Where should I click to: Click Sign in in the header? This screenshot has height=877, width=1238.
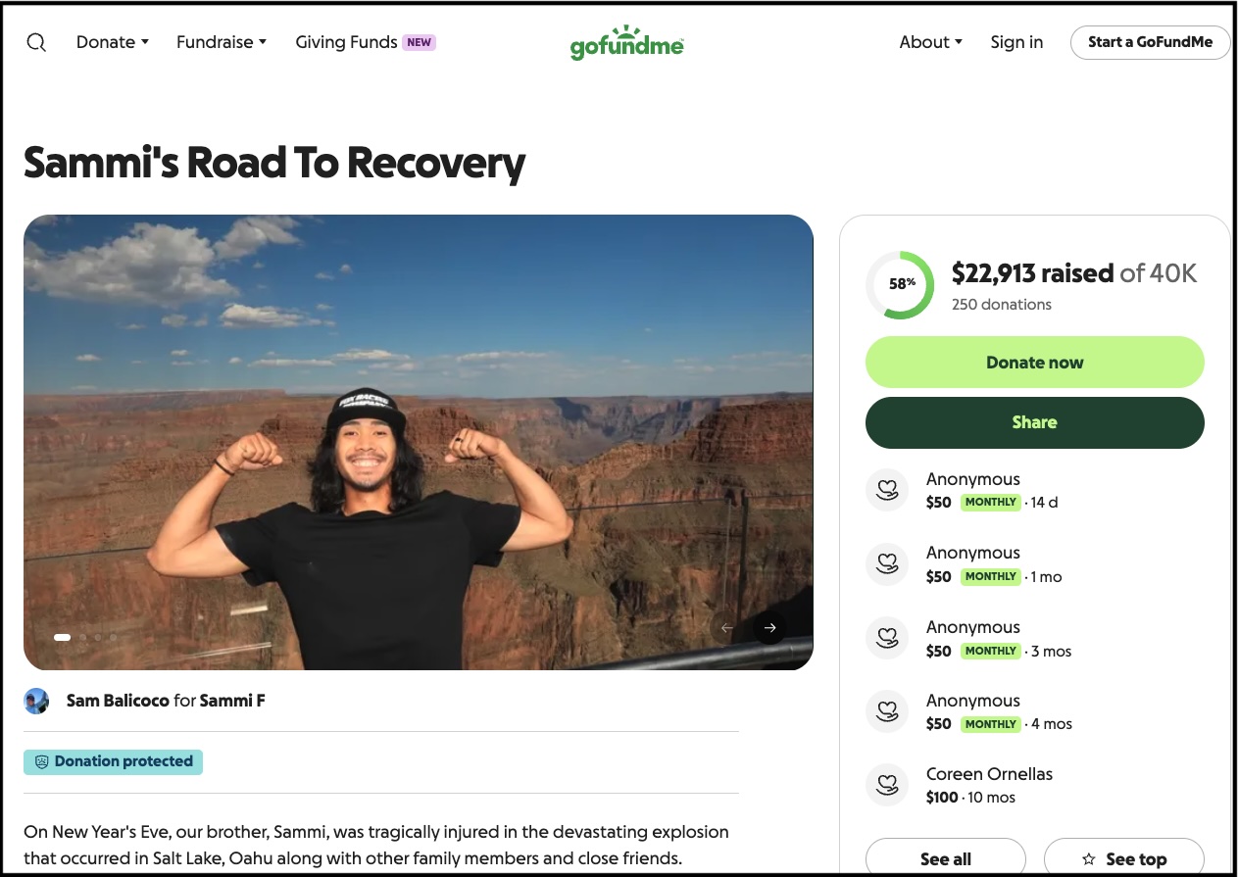click(1016, 42)
